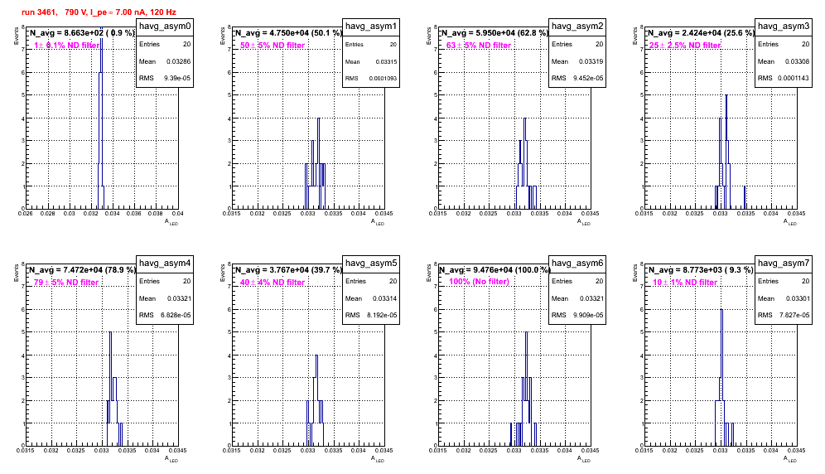Click Entries 20 in the havg_asym0 box
Image resolution: width=825 pixels, height=474 pixels.
[165, 44]
